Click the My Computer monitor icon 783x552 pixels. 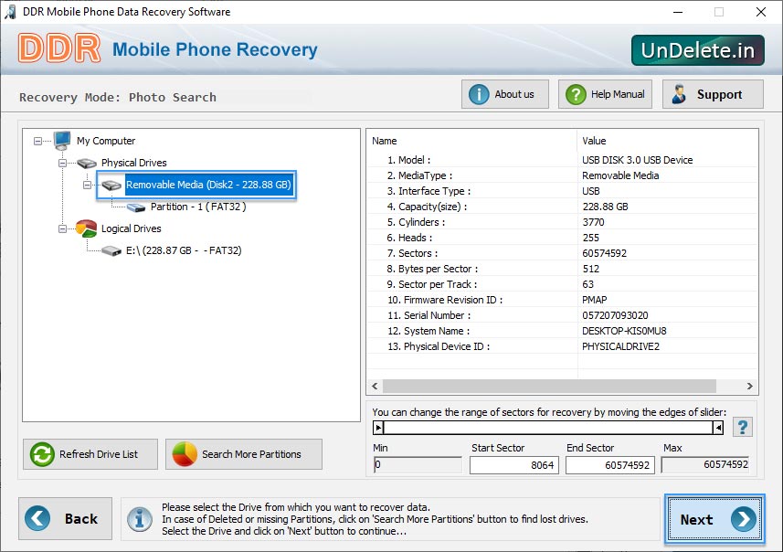tap(62, 141)
